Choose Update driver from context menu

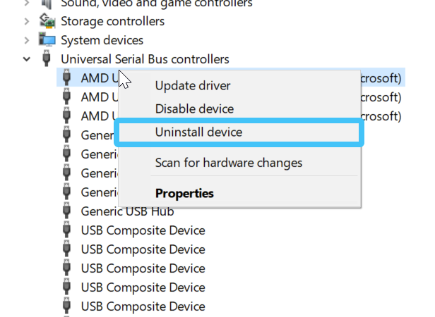(193, 86)
